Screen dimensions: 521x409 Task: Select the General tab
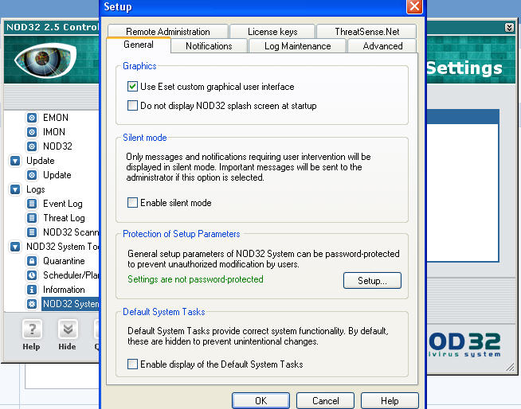[139, 45]
